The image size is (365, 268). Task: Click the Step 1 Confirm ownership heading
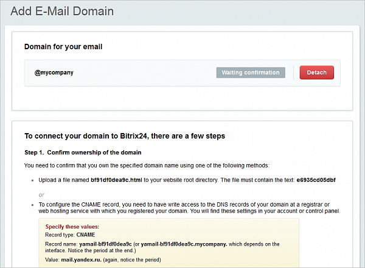click(x=83, y=153)
